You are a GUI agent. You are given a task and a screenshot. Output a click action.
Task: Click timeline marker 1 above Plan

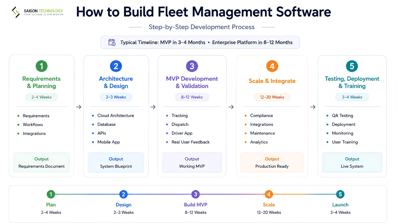pyautogui.click(x=51, y=194)
